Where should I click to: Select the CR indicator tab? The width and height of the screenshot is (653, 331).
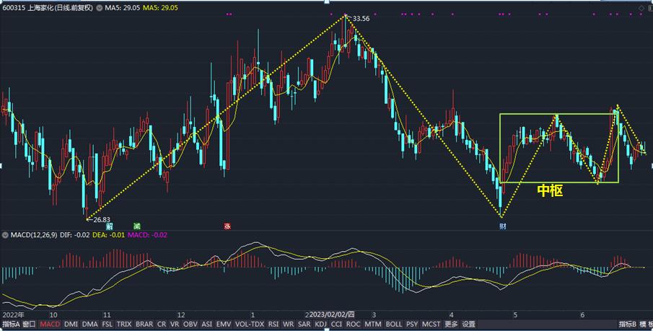click(x=162, y=324)
